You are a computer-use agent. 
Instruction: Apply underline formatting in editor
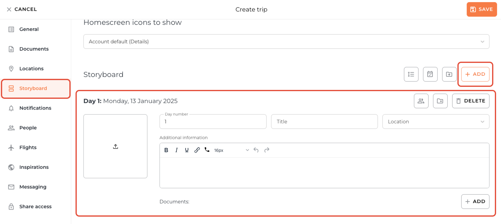187,150
